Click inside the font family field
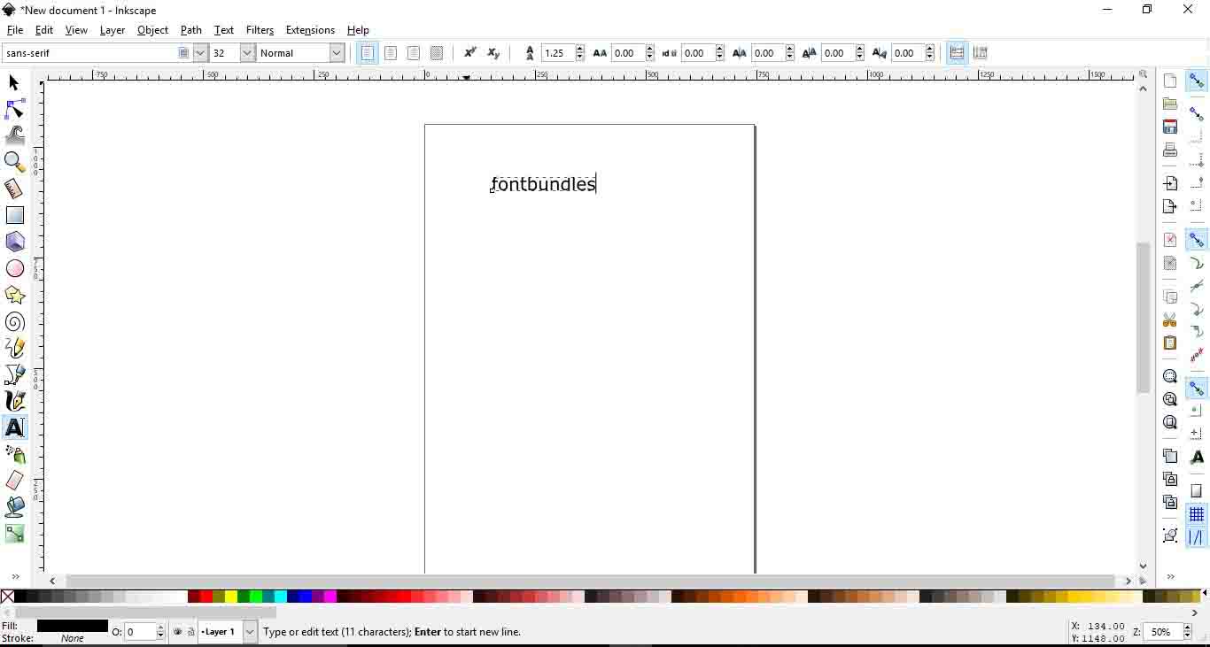 coord(89,53)
